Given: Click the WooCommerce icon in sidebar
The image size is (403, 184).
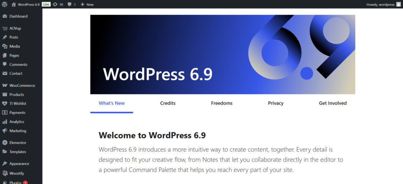Looking at the screenshot, I should [x=5, y=86].
